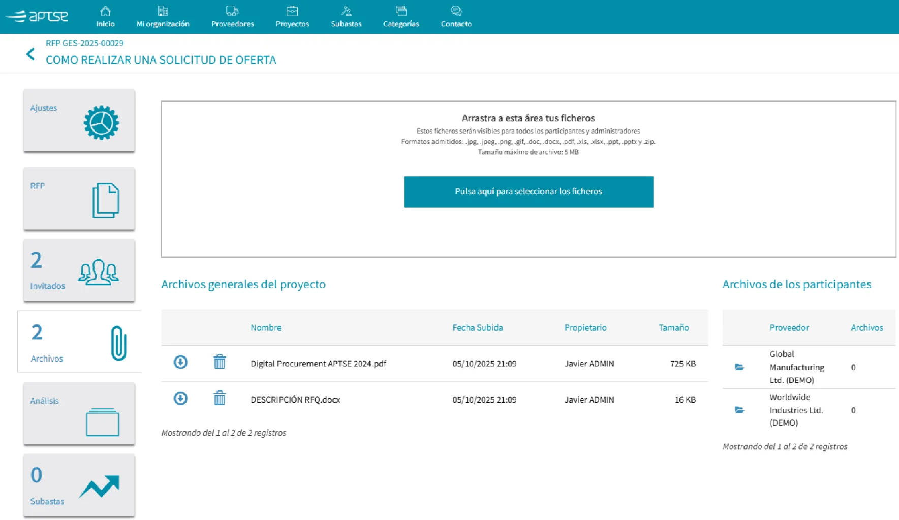Image resolution: width=899 pixels, height=520 pixels.
Task: Open the Invitados panel showing 2 invitees
Action: point(79,271)
